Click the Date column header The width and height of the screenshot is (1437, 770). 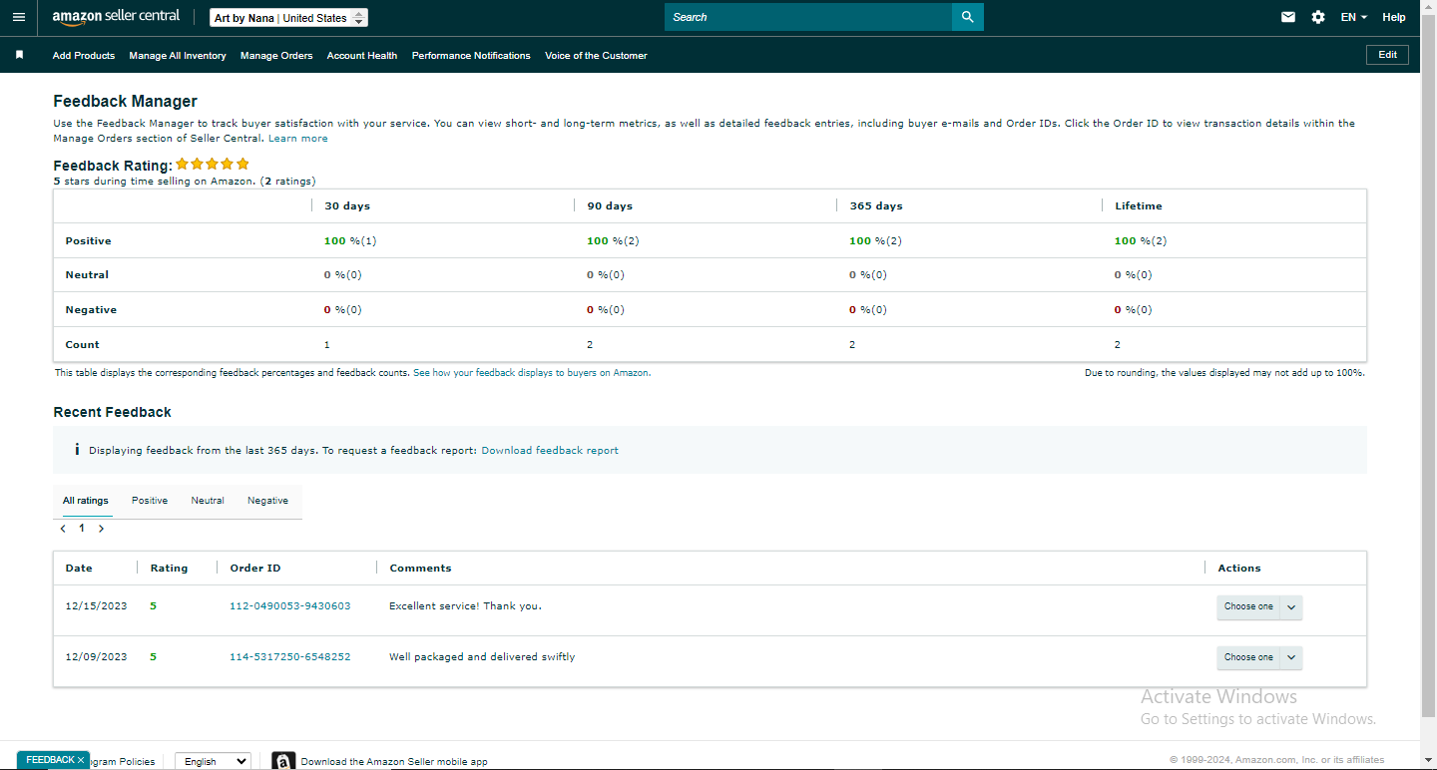click(79, 569)
